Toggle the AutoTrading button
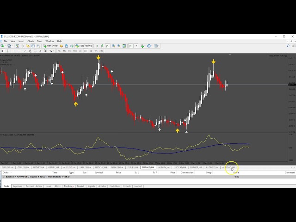 [x=84, y=46]
